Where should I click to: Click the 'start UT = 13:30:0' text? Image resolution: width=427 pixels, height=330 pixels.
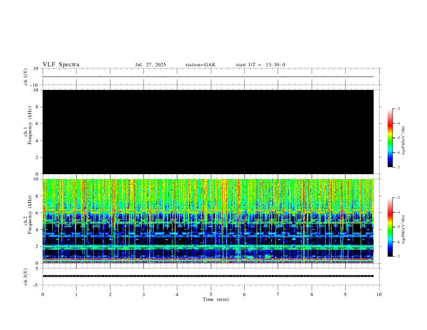point(260,65)
